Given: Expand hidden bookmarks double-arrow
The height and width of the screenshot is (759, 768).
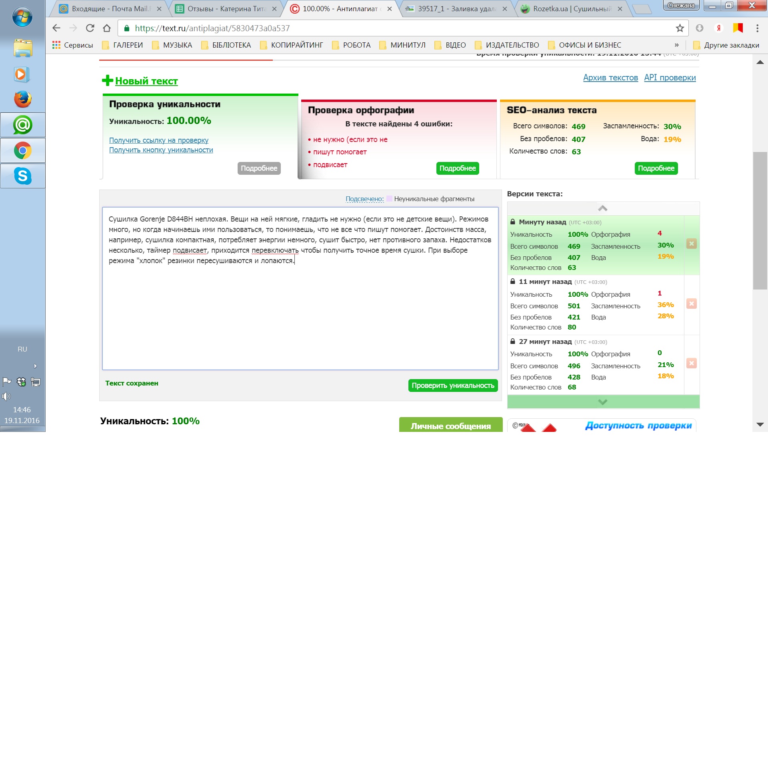Looking at the screenshot, I should tap(676, 45).
